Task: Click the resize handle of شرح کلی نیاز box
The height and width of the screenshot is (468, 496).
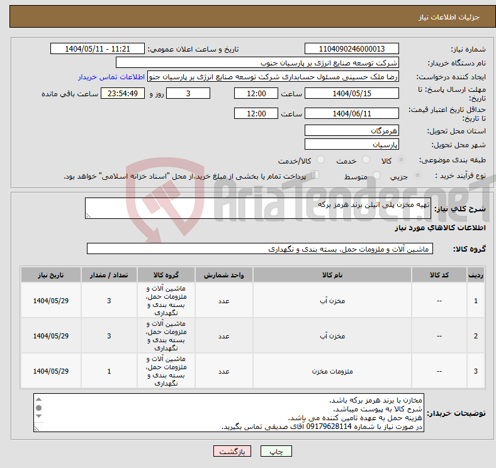Action: click(88, 216)
